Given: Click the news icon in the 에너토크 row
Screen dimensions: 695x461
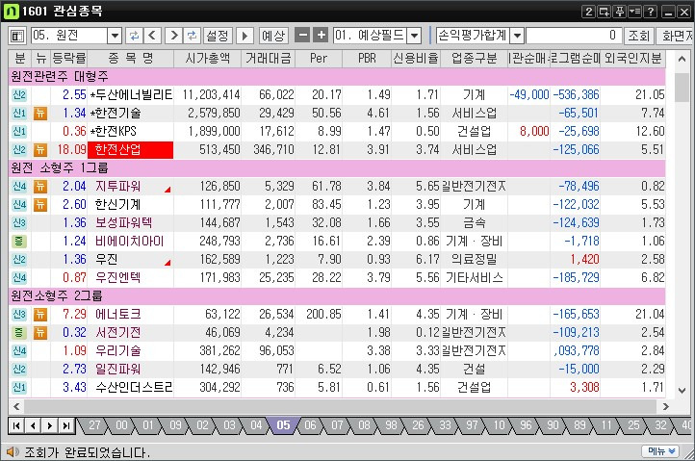Looking at the screenshot, I should point(39,315).
